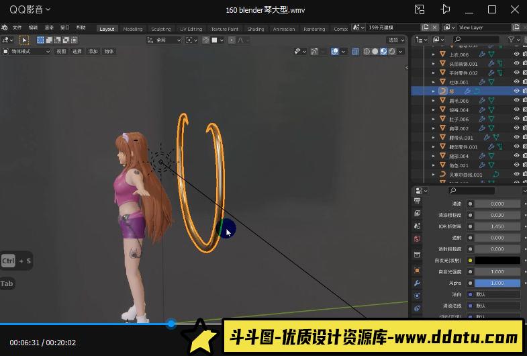
Task: Open the 文件 menu
Action: coord(17,28)
